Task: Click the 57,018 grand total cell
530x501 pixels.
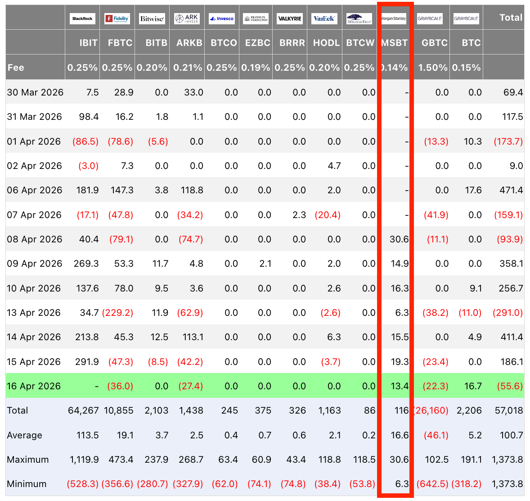Action: coord(509,410)
